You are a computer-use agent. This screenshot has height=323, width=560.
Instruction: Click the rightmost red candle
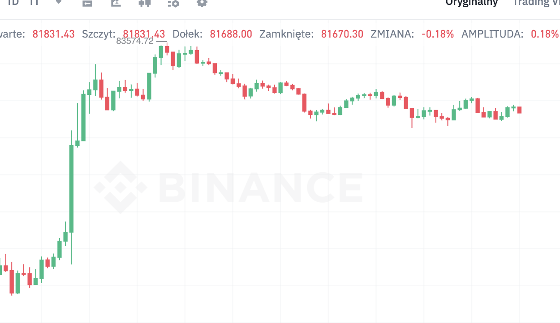pyautogui.click(x=519, y=110)
